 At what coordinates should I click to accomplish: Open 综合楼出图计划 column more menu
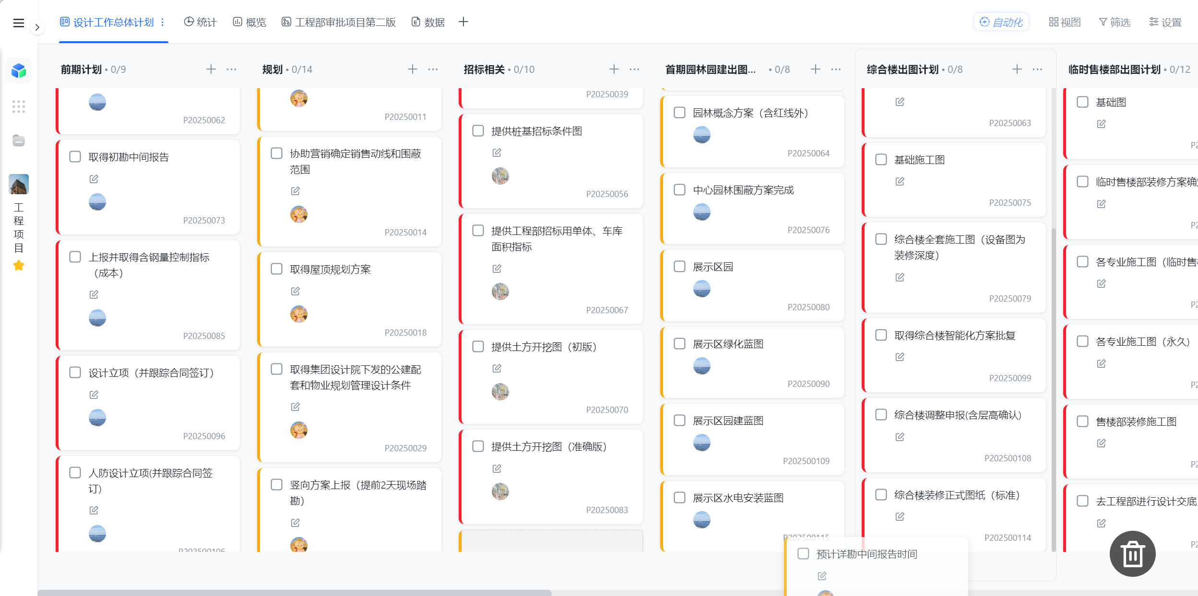click(1037, 69)
